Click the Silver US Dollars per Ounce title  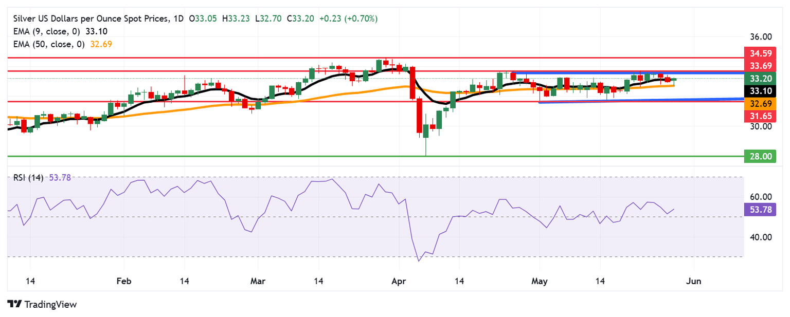pyautogui.click(x=87, y=18)
